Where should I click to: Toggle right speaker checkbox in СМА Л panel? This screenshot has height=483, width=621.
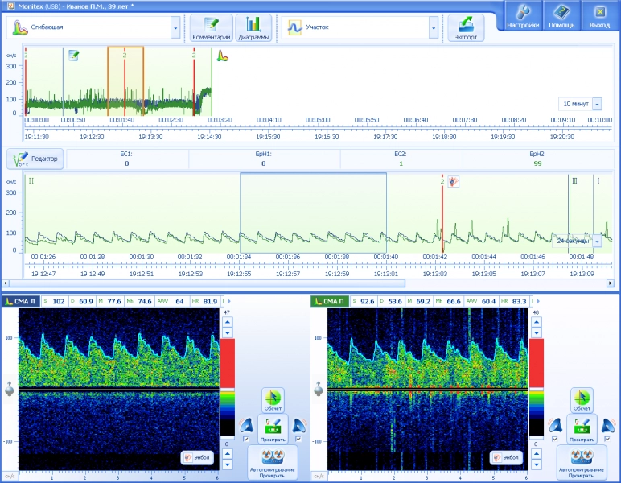299,439
